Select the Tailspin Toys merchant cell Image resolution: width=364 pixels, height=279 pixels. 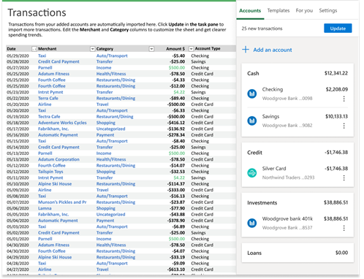tap(50, 172)
